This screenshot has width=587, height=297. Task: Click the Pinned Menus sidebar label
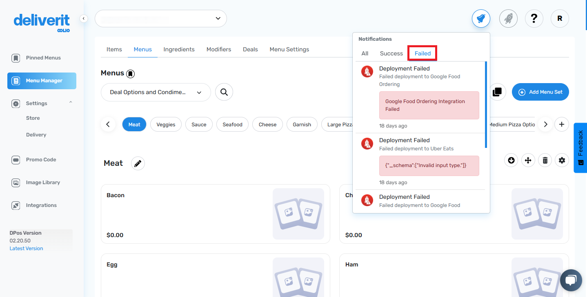[x=43, y=58]
